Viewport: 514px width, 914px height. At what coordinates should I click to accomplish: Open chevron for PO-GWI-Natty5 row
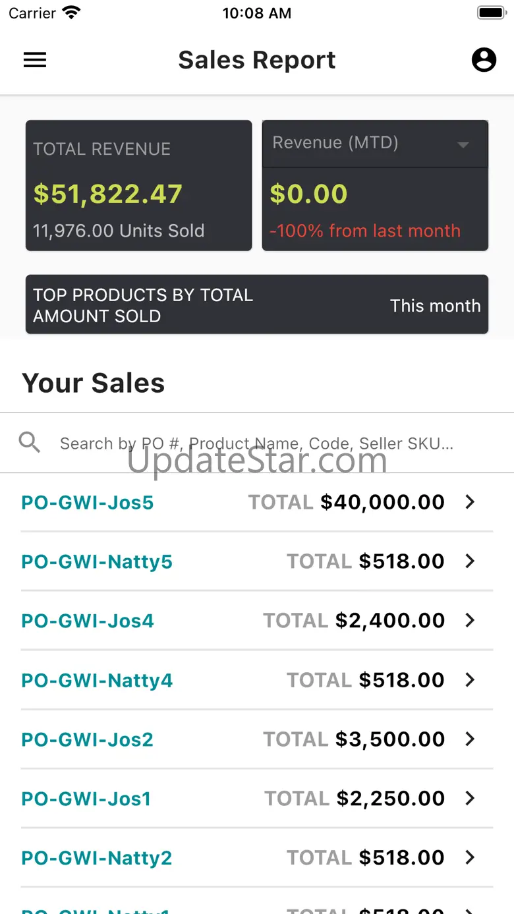[x=470, y=561]
